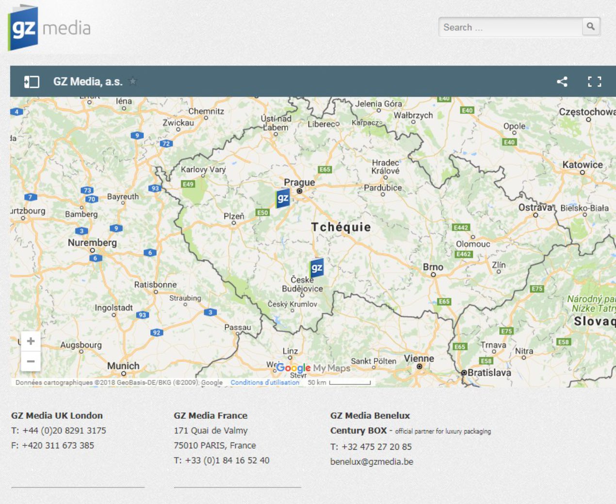The image size is (616, 504).
Task: Click the search magnifier button
Action: [591, 27]
